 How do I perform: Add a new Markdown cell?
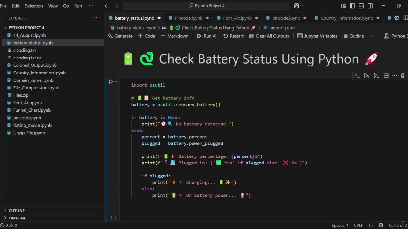coord(174,36)
